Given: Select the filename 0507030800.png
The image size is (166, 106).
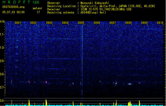Looking at the screenshot, I should (13, 7).
